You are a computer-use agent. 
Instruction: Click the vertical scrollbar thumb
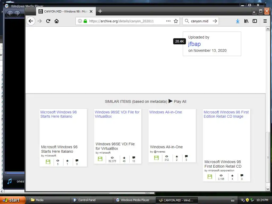(268, 157)
